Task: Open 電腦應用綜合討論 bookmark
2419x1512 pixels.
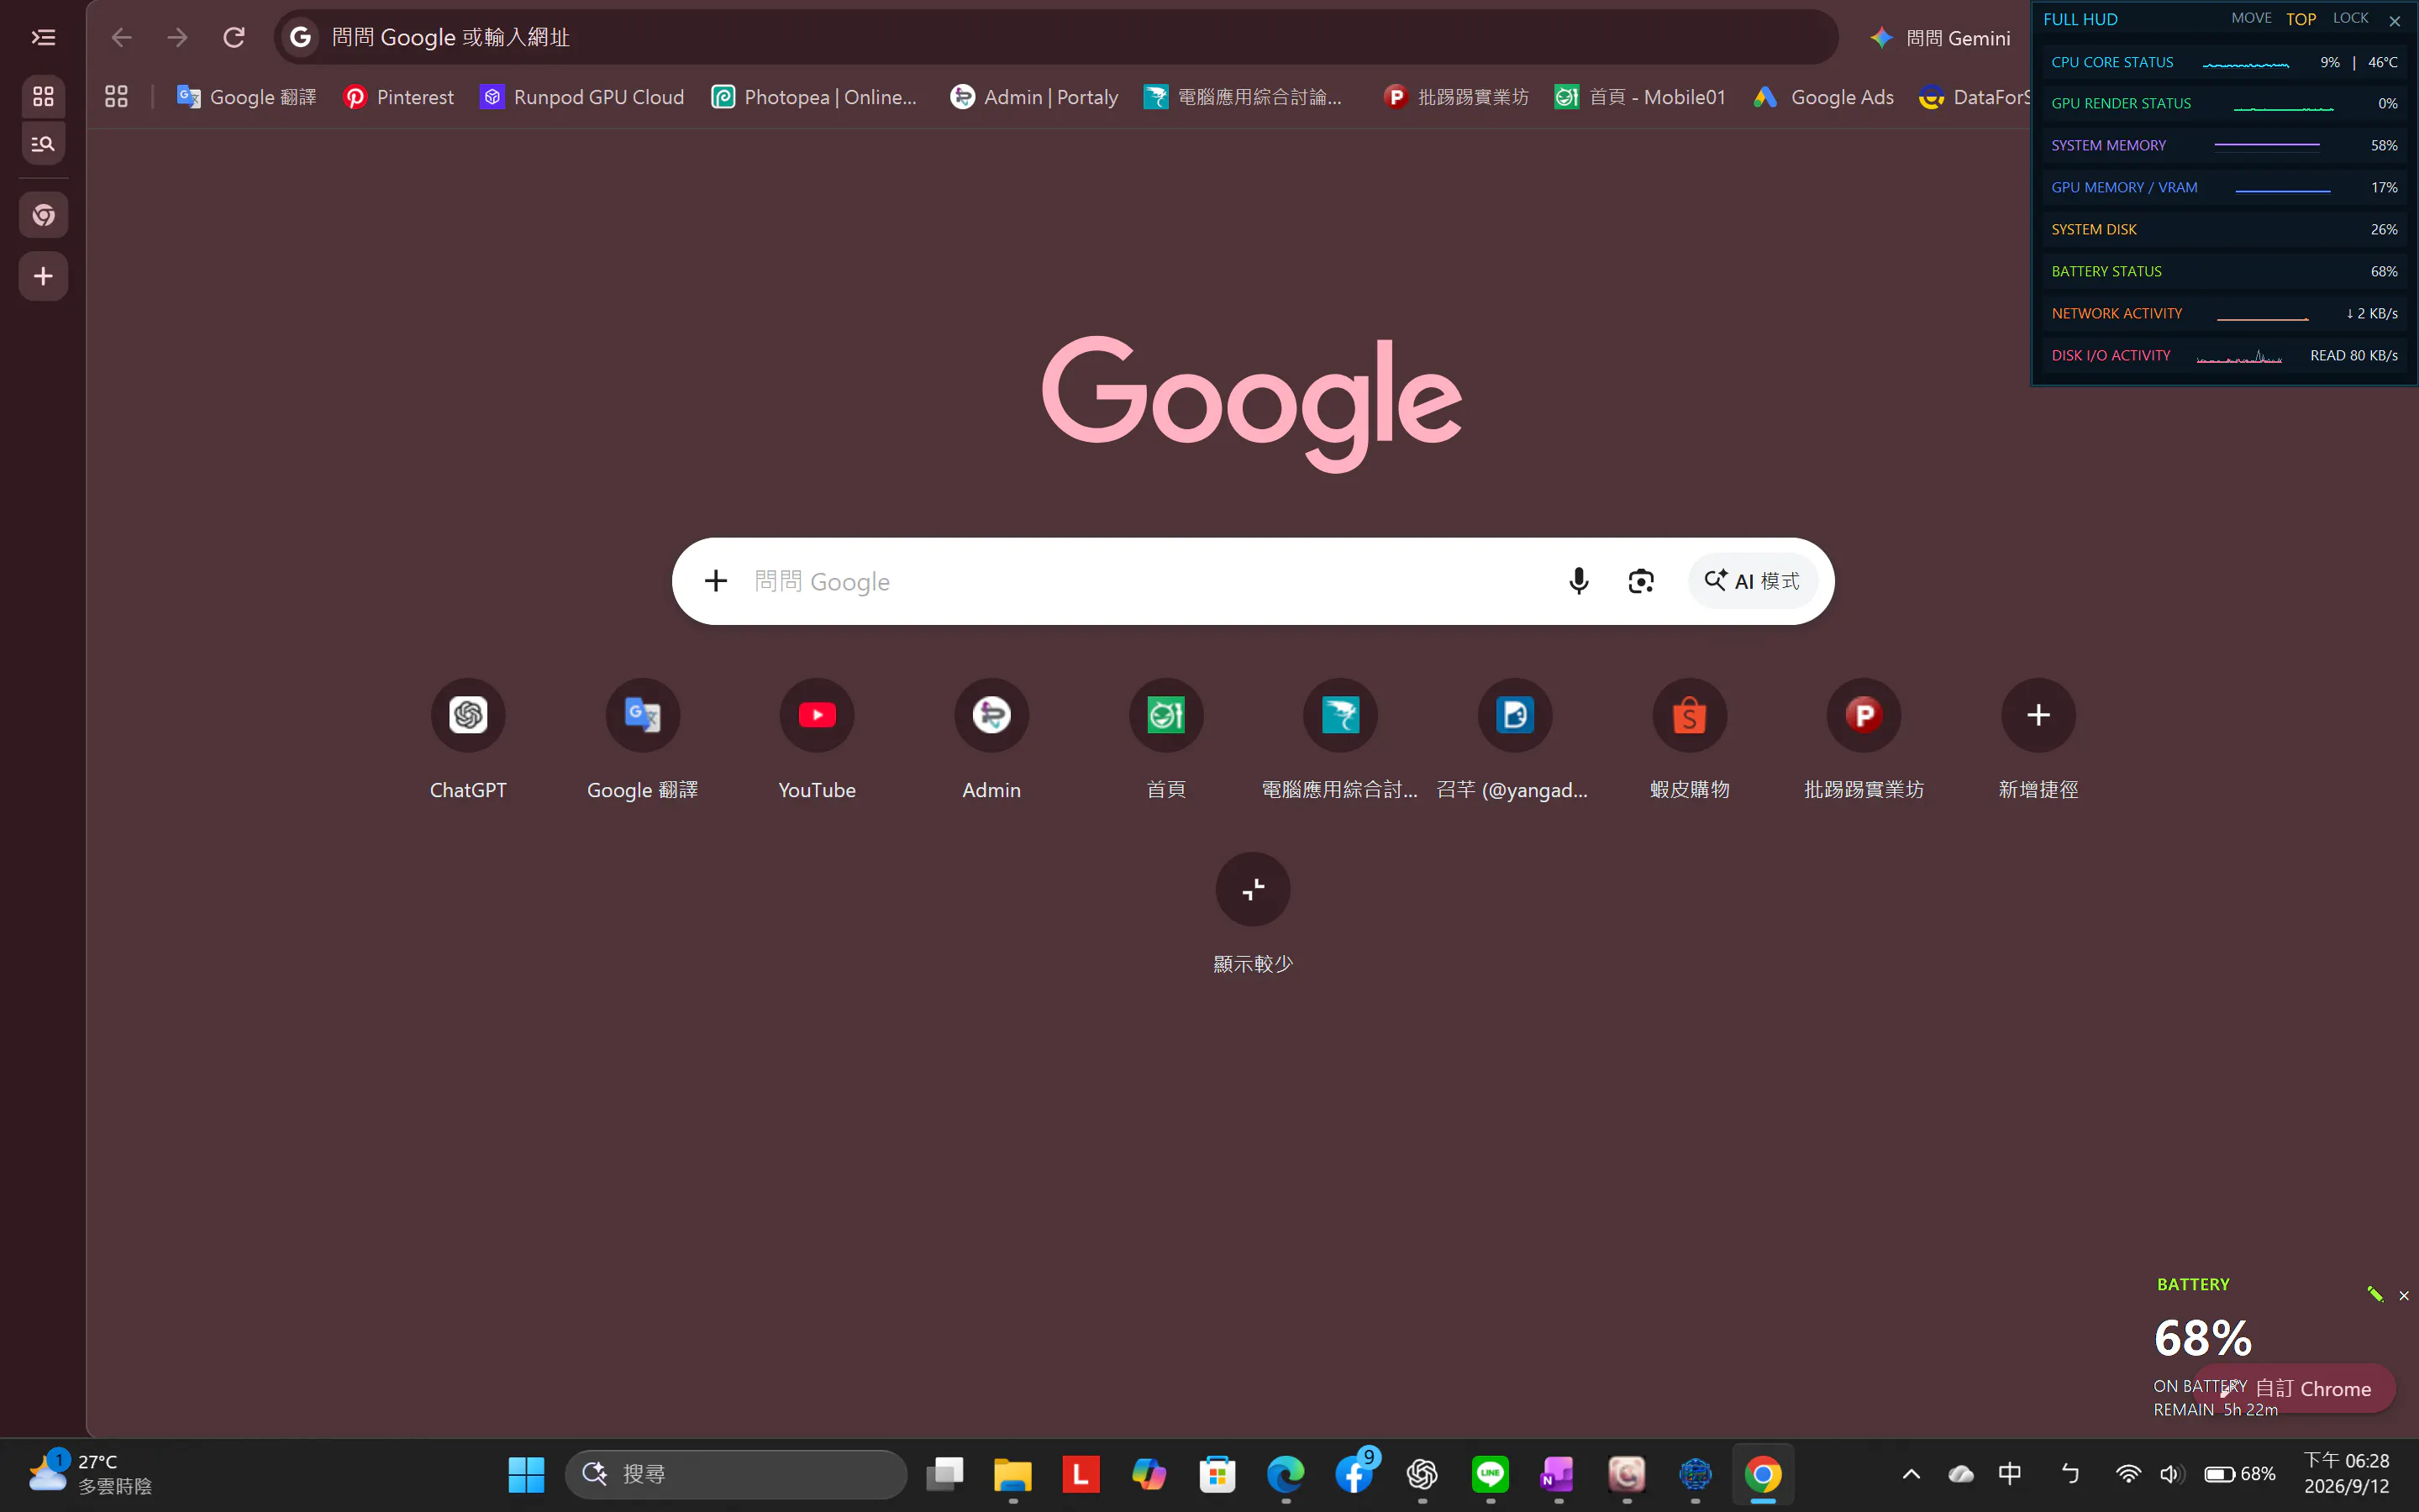Action: (1243, 97)
